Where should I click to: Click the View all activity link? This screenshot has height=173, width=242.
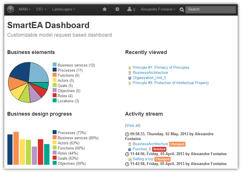click(133, 125)
